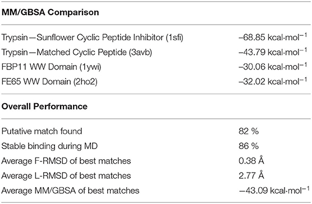Select the 2.77 Å value
This screenshot has width=312, height=204.
[251, 175]
